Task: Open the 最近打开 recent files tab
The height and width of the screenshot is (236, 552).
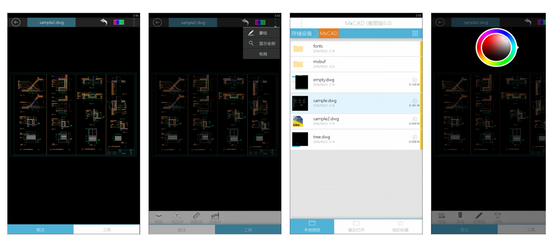Action: coord(356,226)
